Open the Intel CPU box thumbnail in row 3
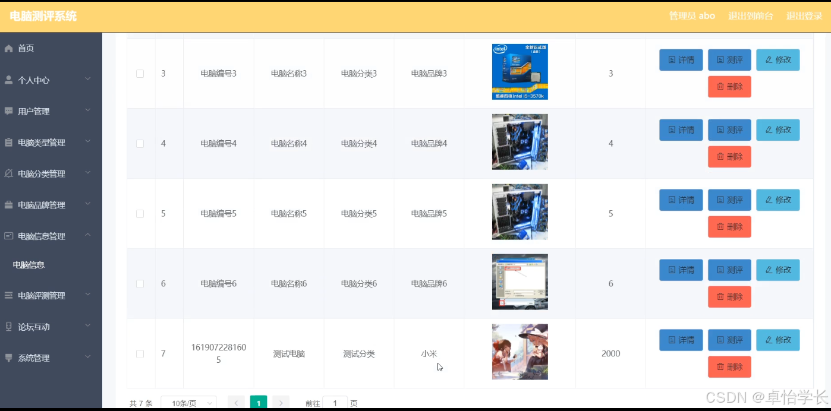 (x=520, y=72)
